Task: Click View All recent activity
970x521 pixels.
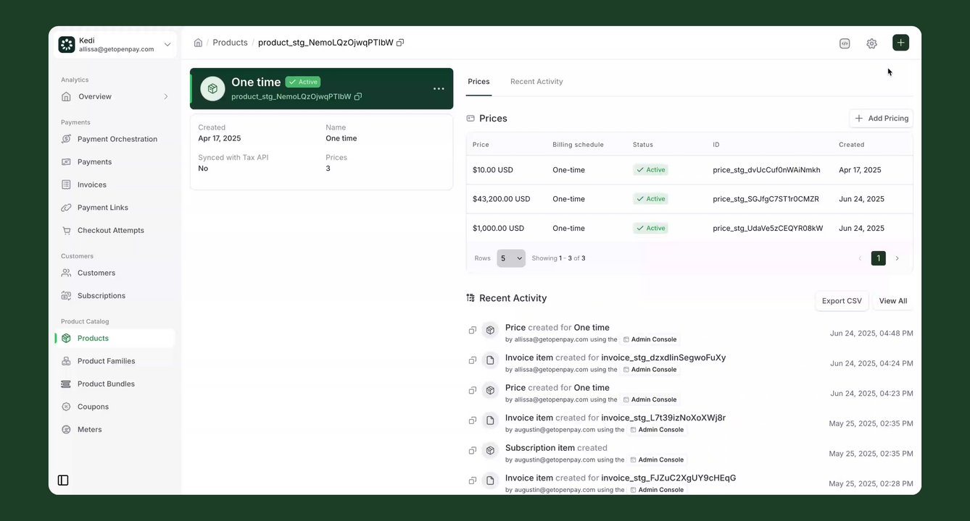Action: (893, 301)
